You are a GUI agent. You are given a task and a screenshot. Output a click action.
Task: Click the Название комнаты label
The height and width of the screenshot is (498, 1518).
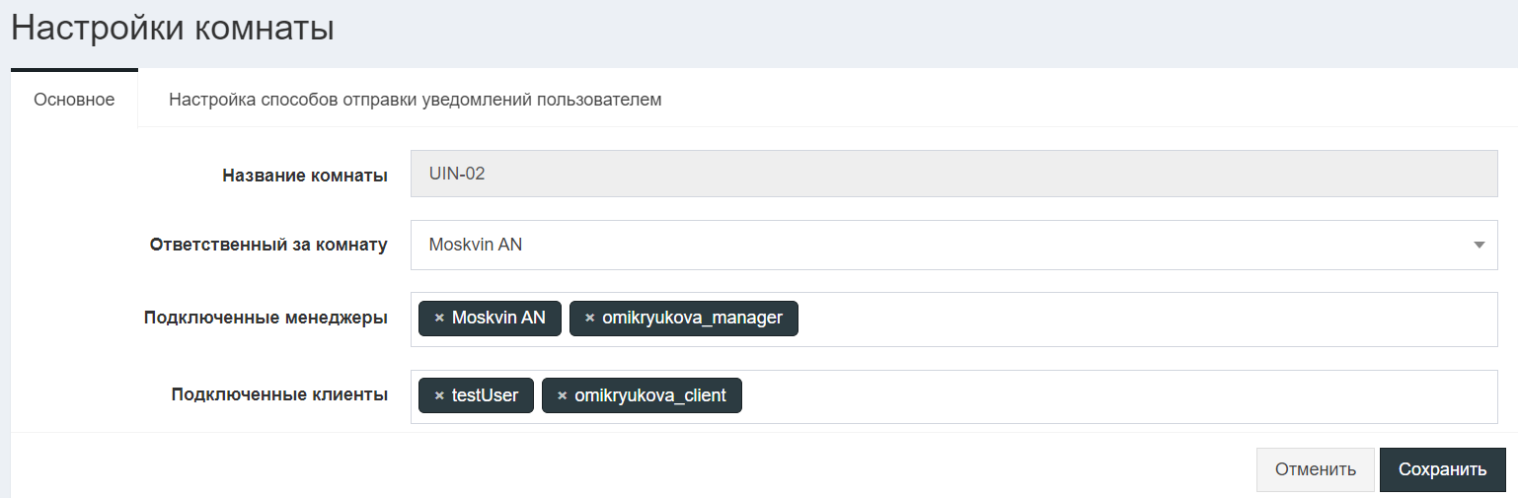(304, 176)
